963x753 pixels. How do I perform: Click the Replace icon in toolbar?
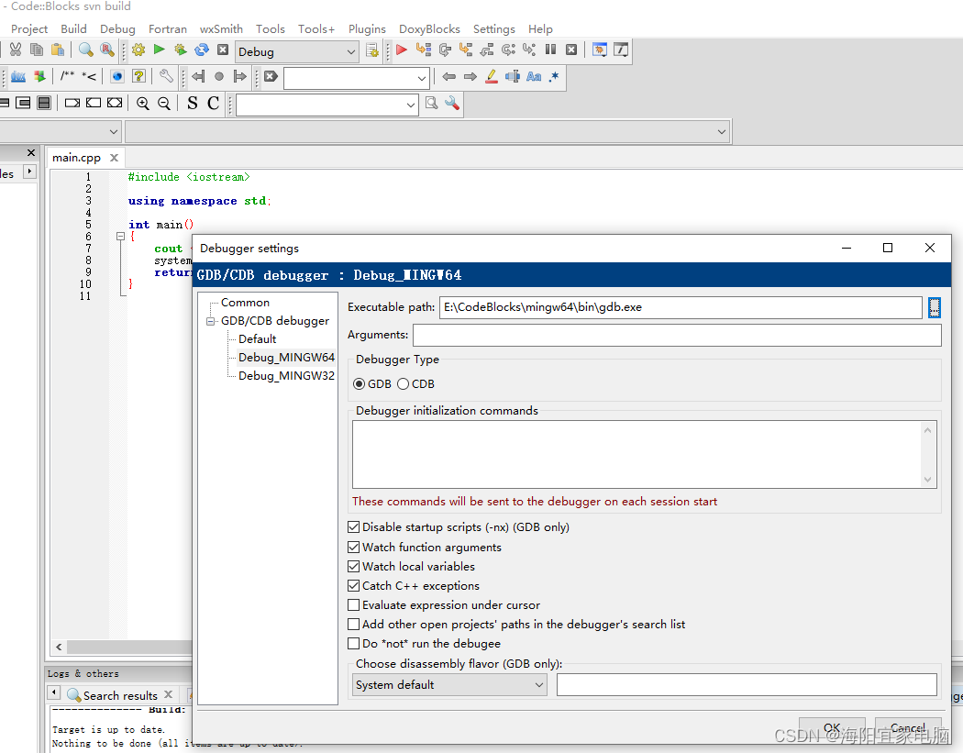coord(107,50)
